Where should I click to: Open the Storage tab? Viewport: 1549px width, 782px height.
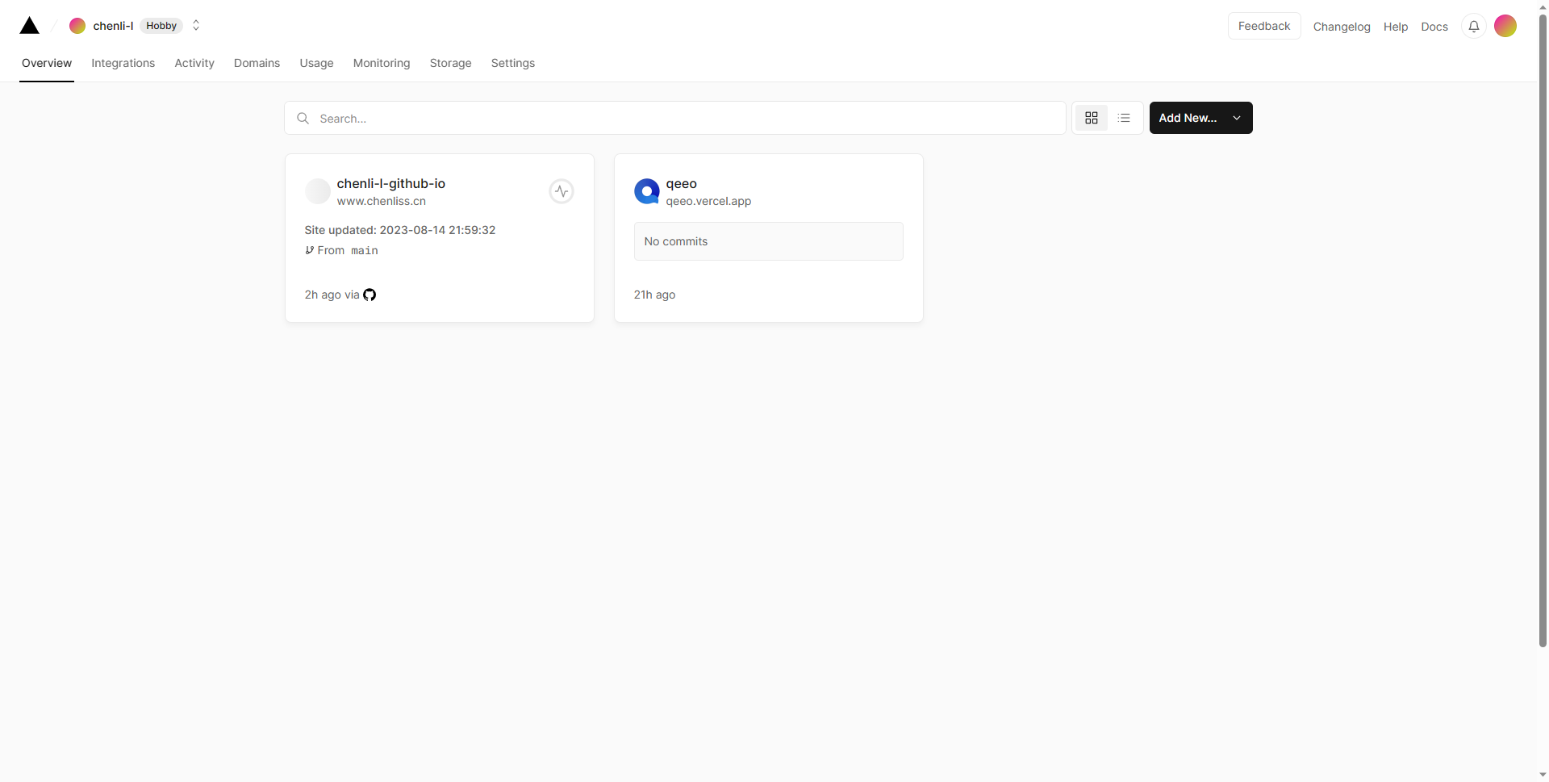450,63
